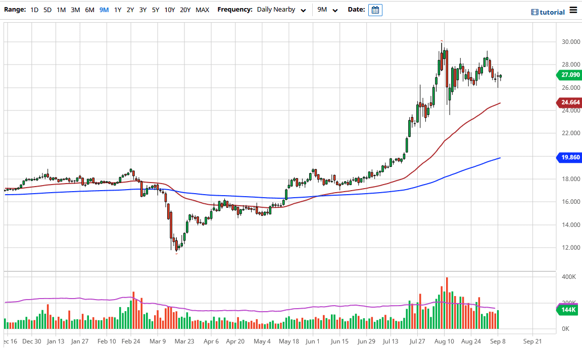
Task: Click the green 144K volume tag
Action: click(x=569, y=310)
